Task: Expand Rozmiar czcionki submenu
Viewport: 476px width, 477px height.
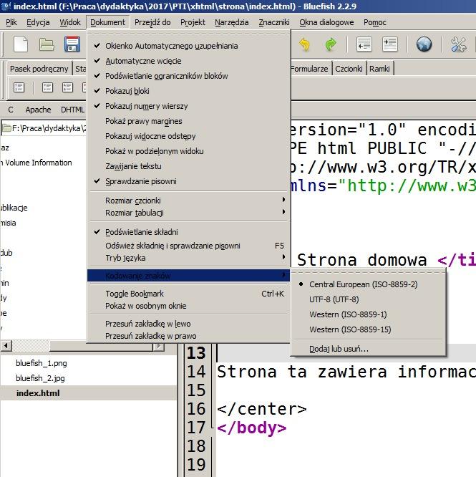Action: tap(188, 201)
